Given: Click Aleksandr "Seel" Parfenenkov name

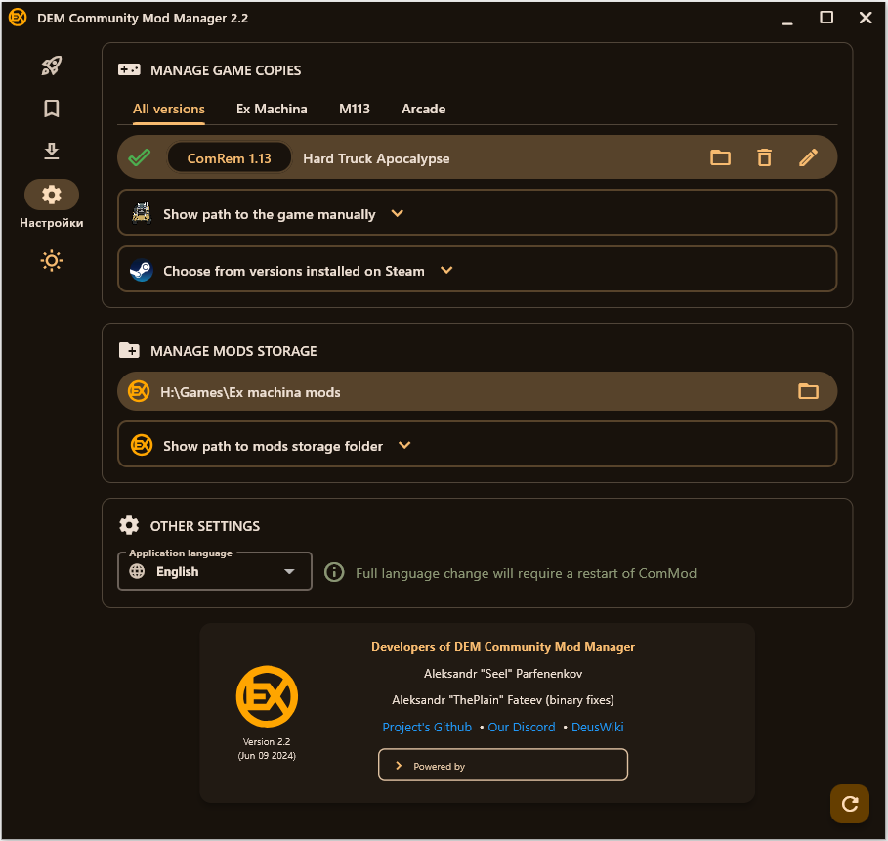Looking at the screenshot, I should pyautogui.click(x=503, y=674).
